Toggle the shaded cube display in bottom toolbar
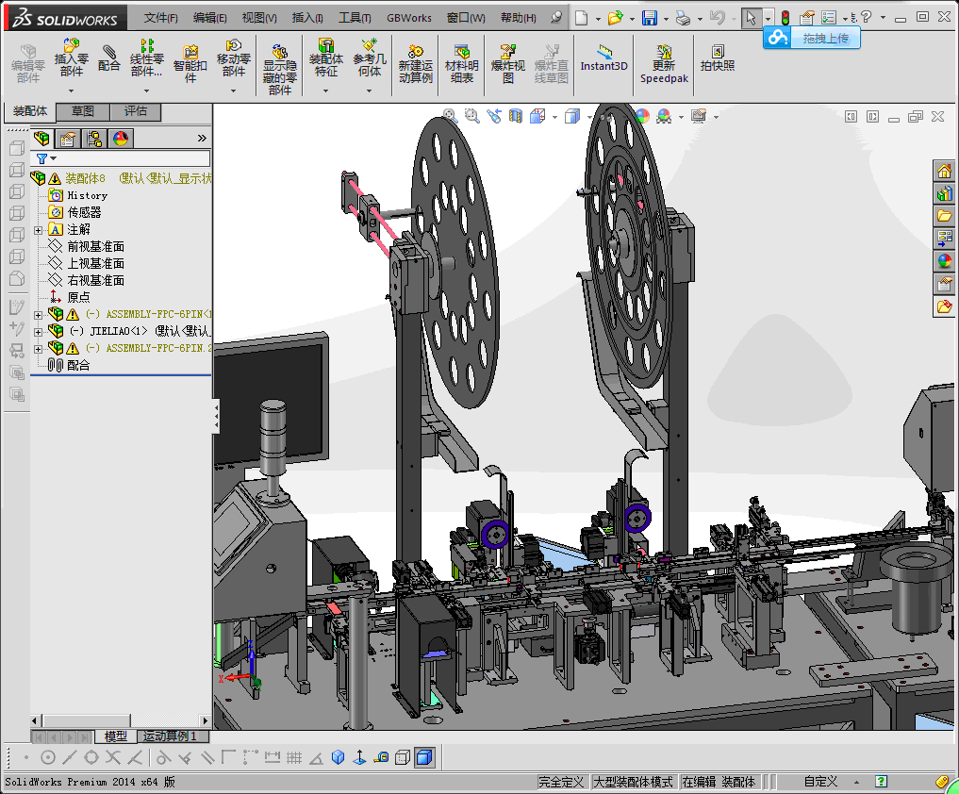959x794 pixels. coord(424,756)
